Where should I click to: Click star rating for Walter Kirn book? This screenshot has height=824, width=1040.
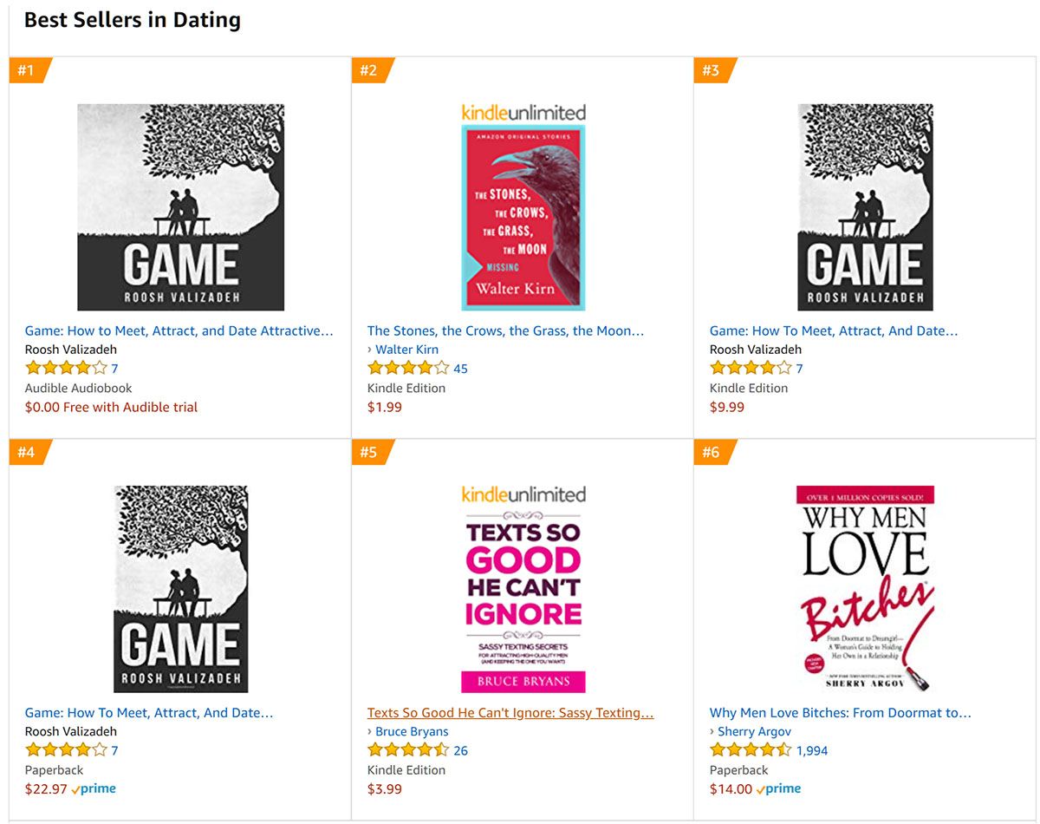point(408,369)
